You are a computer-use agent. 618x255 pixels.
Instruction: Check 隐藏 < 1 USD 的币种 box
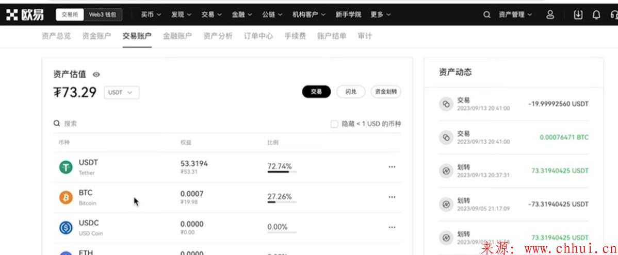pyautogui.click(x=334, y=124)
